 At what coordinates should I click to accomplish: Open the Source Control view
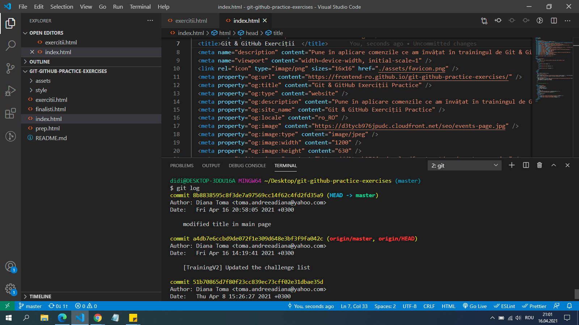(10, 68)
